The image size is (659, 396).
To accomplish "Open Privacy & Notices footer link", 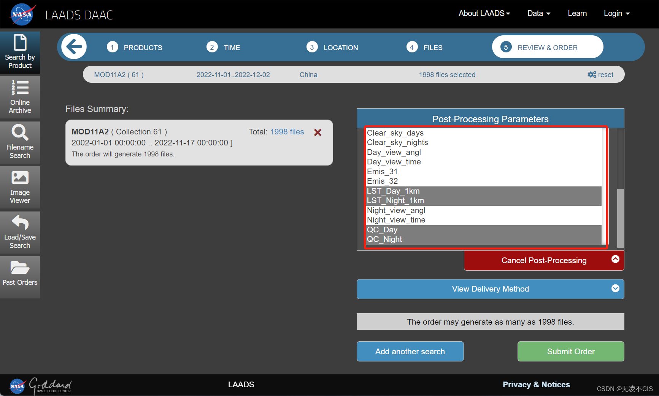I will pos(536,385).
